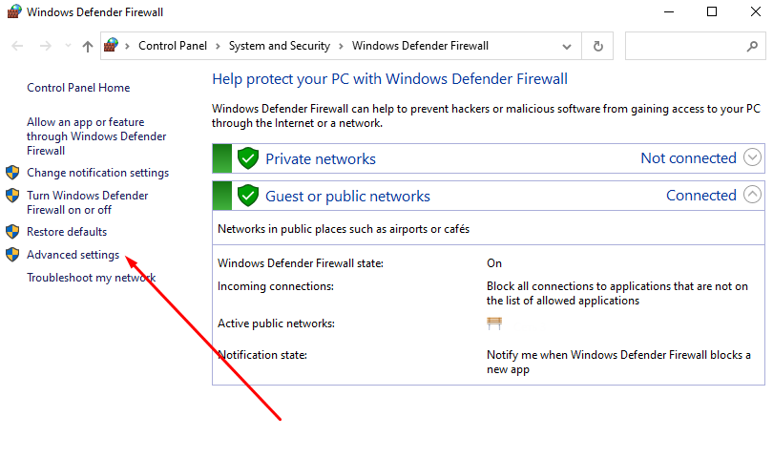Viewport: 773px width, 459px height.
Task: Open Troubleshoot my network link
Action: [x=92, y=278]
